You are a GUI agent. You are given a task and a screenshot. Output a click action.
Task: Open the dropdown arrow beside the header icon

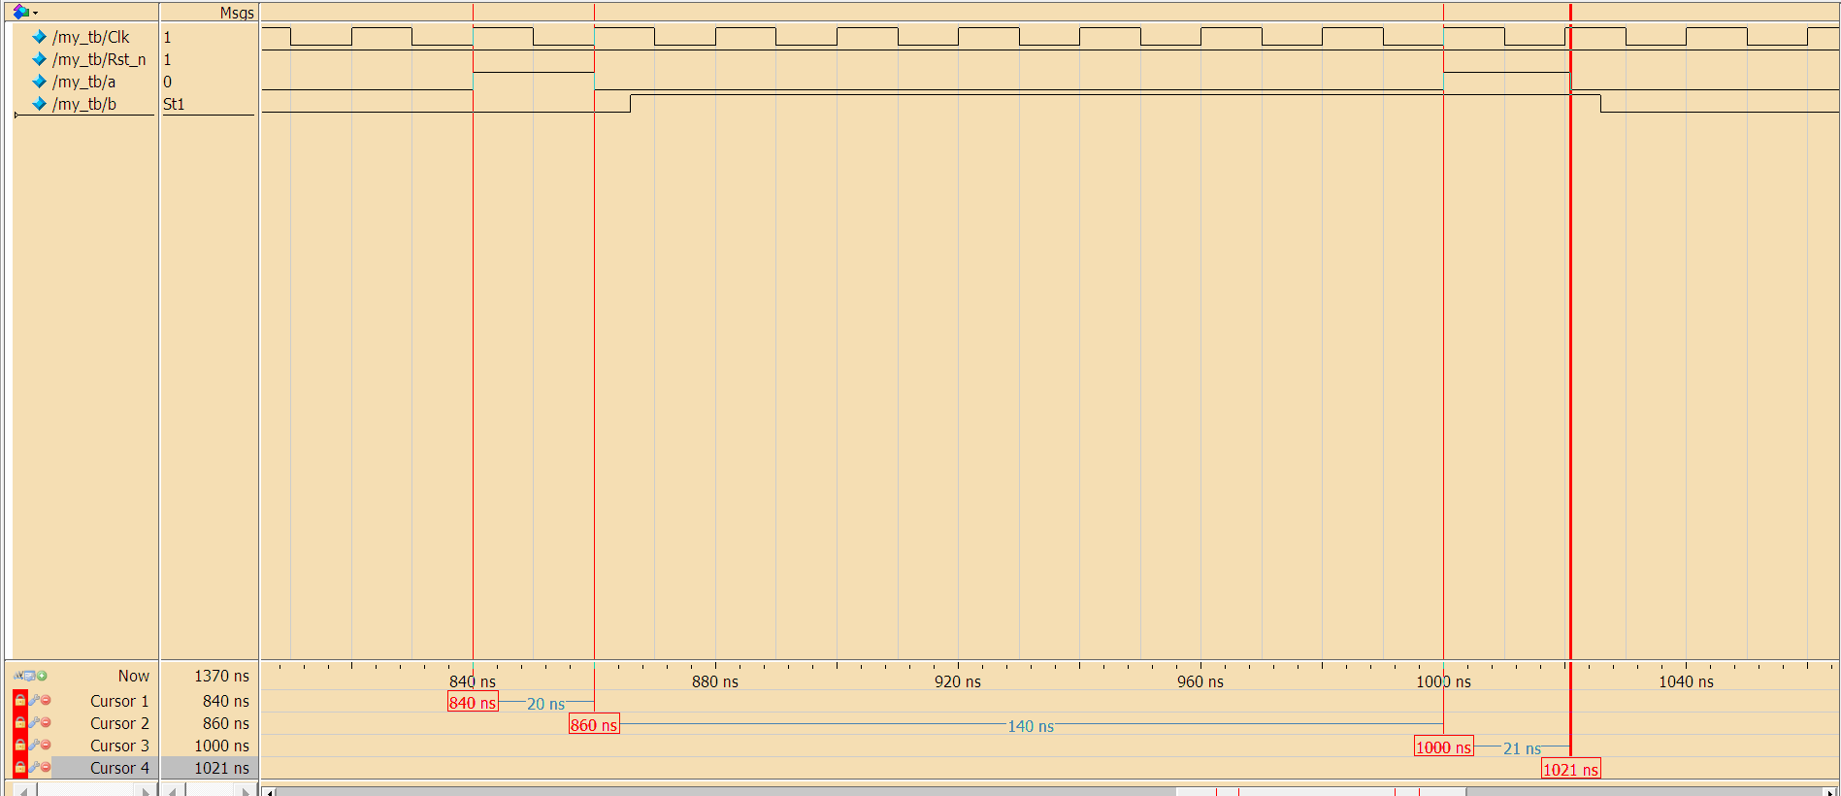[36, 13]
